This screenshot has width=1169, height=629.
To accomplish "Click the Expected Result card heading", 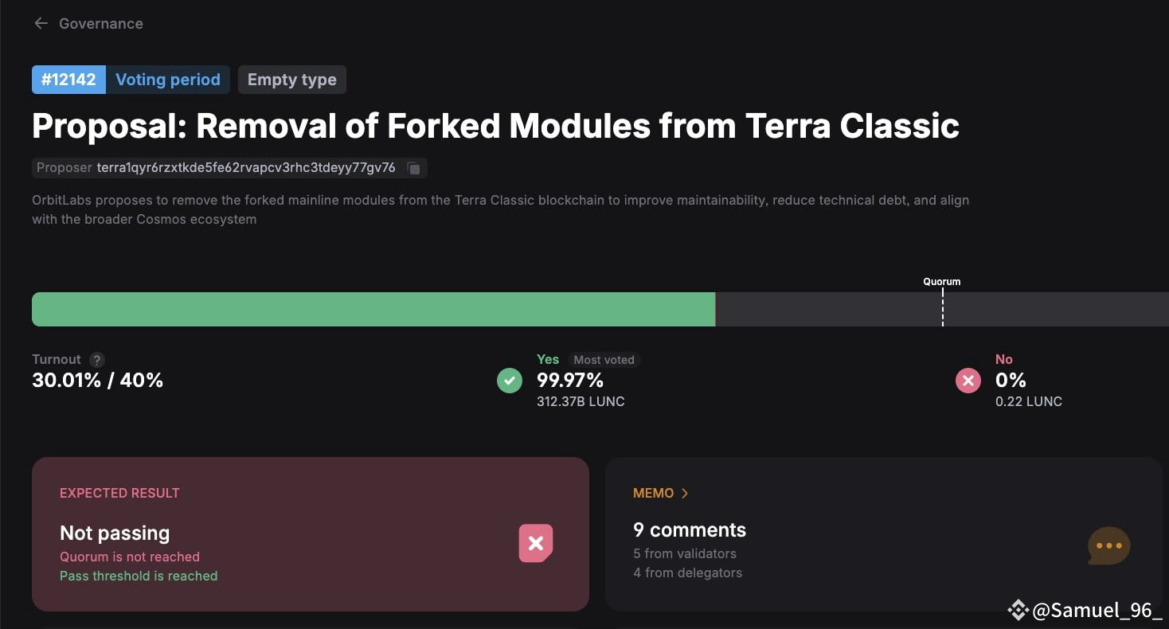I will 119,494.
